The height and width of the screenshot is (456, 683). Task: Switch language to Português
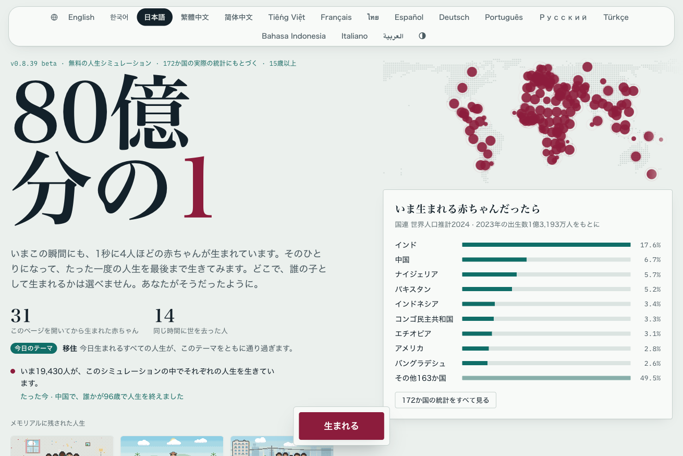point(504,17)
